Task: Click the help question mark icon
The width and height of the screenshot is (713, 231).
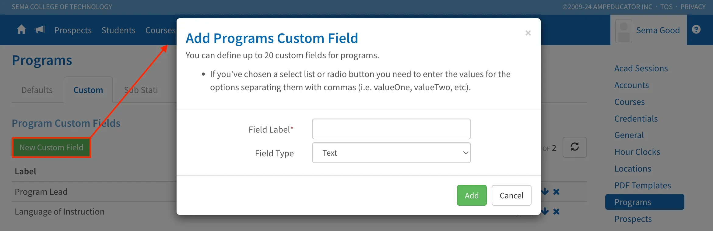Action: [x=696, y=30]
